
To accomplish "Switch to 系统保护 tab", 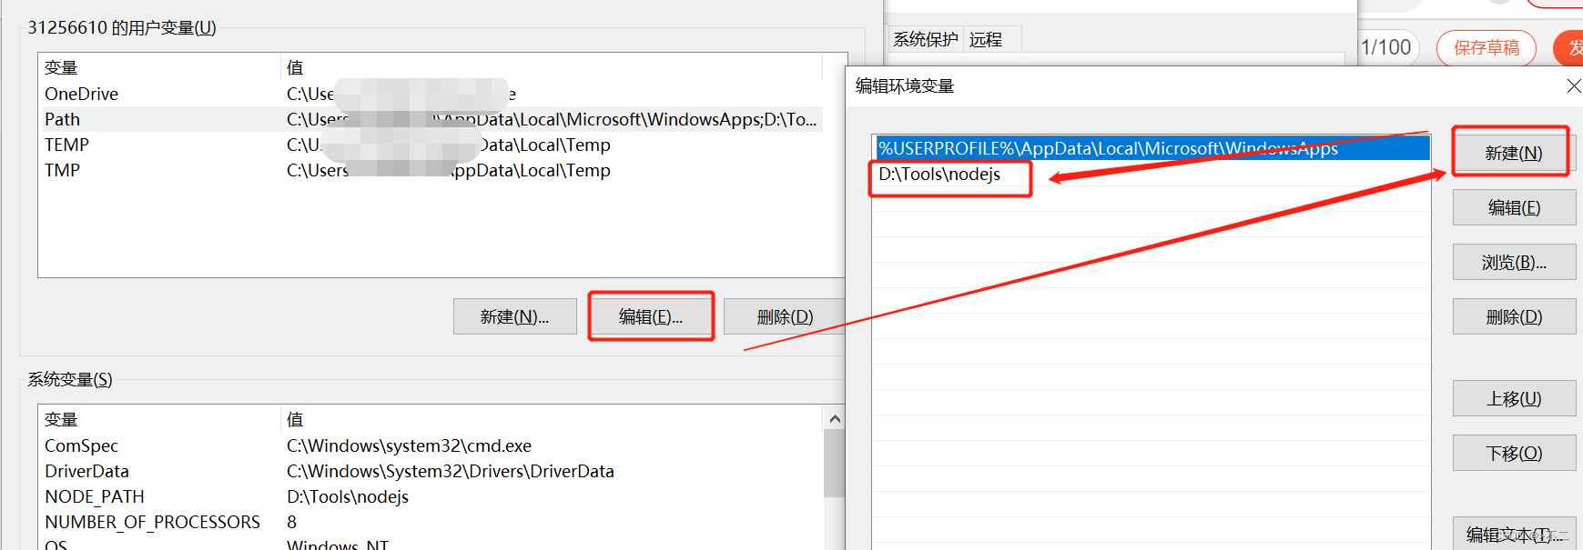I will coord(926,39).
